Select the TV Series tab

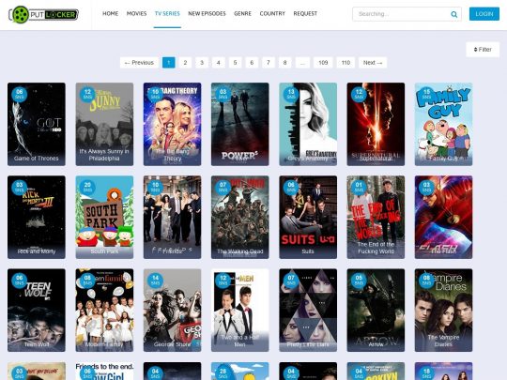coord(167,13)
